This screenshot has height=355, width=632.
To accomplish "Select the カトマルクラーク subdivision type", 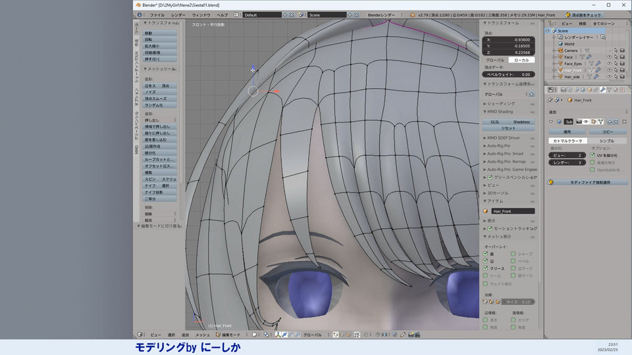I will pyautogui.click(x=567, y=141).
